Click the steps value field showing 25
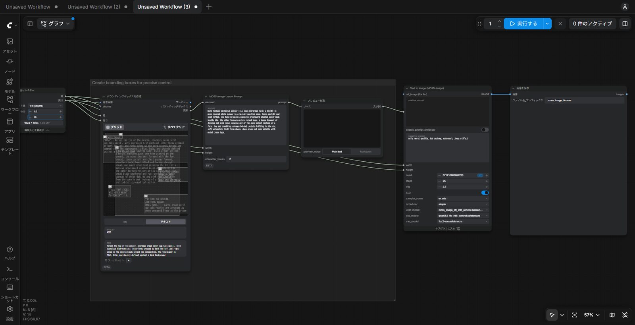635x325 pixels. pyautogui.click(x=463, y=181)
